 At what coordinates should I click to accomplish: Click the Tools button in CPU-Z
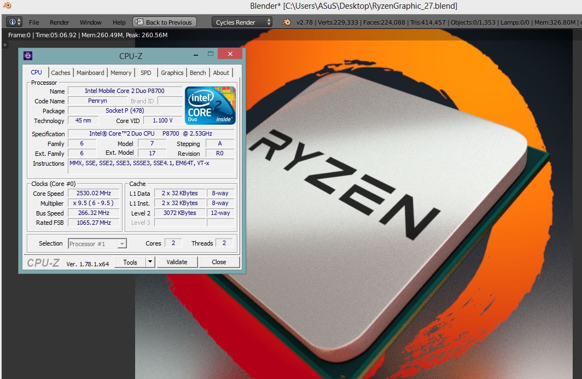130,262
